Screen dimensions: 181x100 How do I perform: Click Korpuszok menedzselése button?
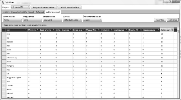point(44,7)
